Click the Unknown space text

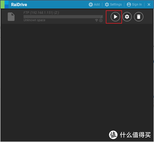(x=34, y=20)
